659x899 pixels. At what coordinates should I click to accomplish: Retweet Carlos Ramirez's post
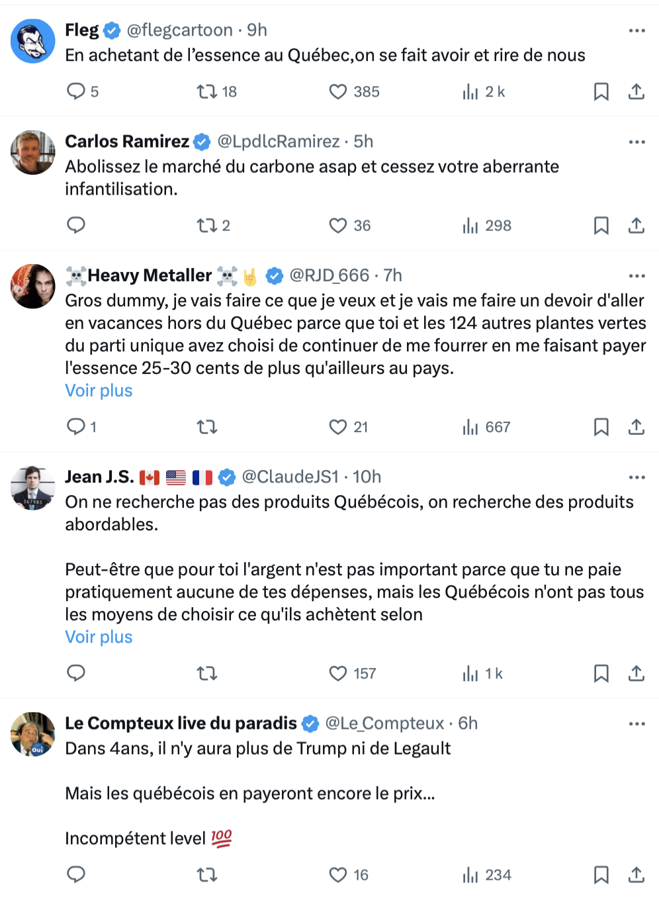click(207, 226)
